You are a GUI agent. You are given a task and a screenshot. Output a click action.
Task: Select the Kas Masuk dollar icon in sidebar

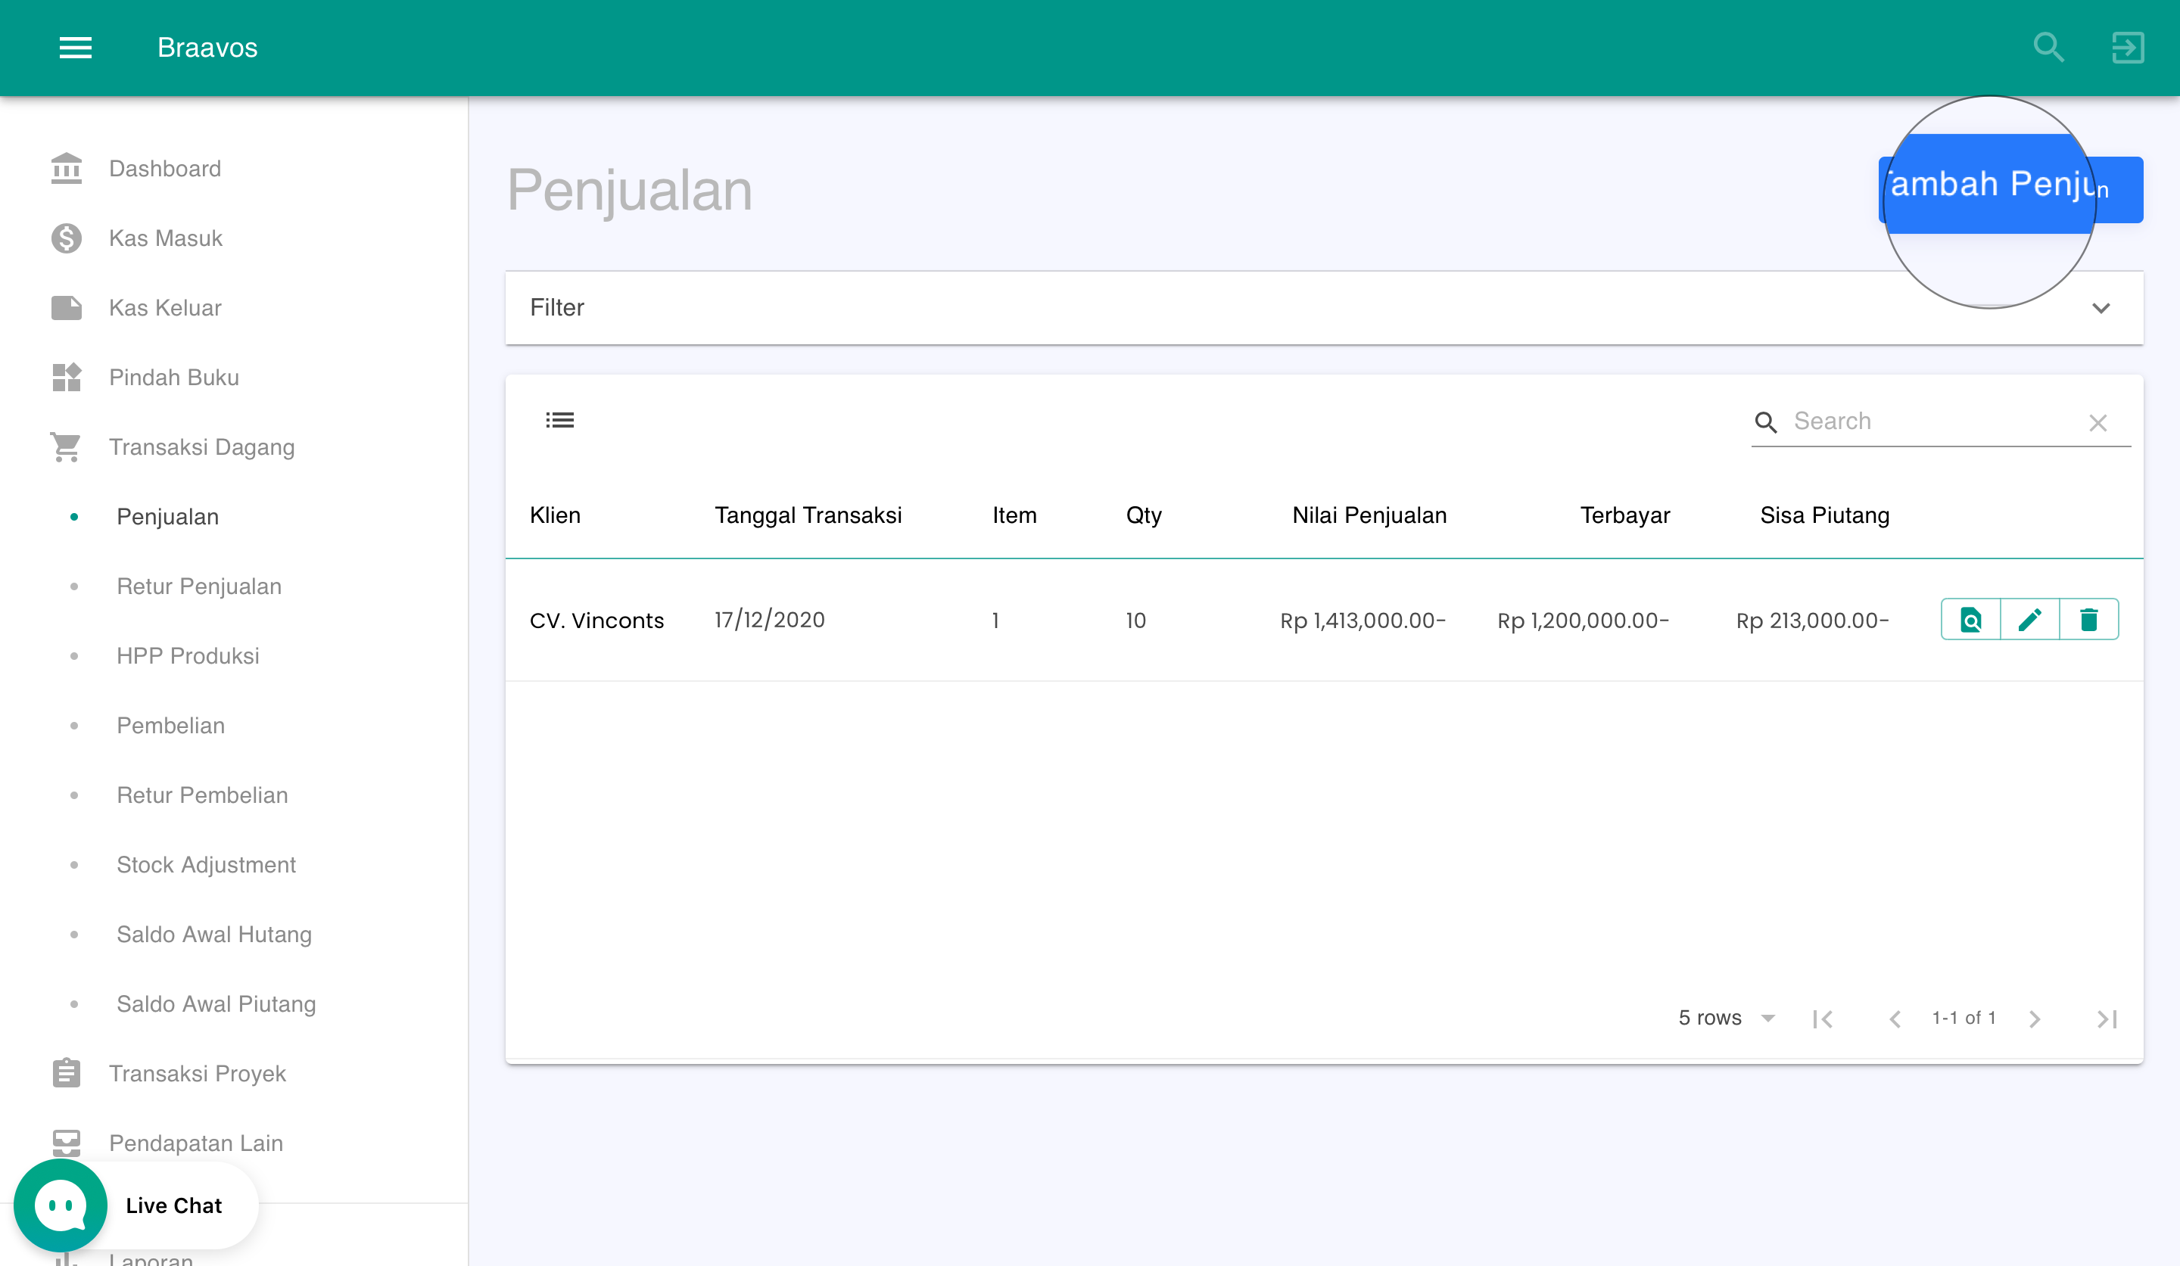[66, 238]
